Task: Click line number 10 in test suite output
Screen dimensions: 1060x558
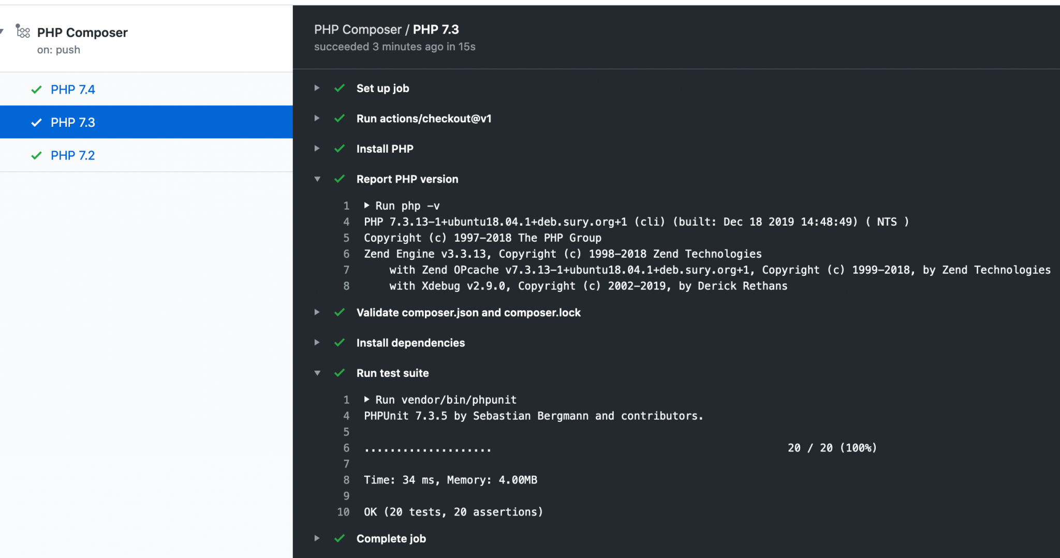Action: (x=343, y=512)
